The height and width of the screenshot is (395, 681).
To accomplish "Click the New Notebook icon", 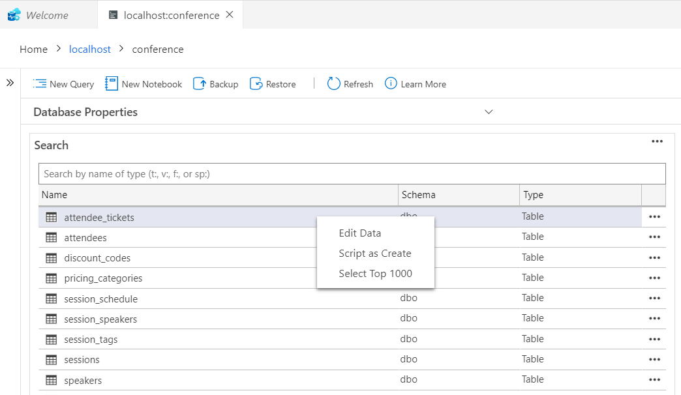I will click(111, 83).
